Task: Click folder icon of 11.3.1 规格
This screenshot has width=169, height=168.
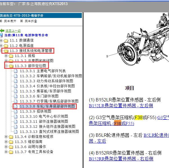Action: coord(11,56)
